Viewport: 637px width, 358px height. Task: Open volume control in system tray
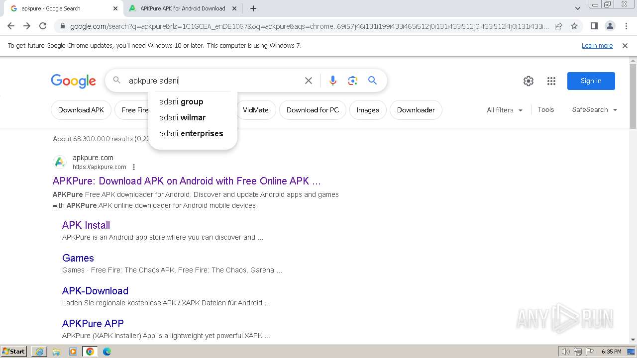pyautogui.click(x=566, y=352)
